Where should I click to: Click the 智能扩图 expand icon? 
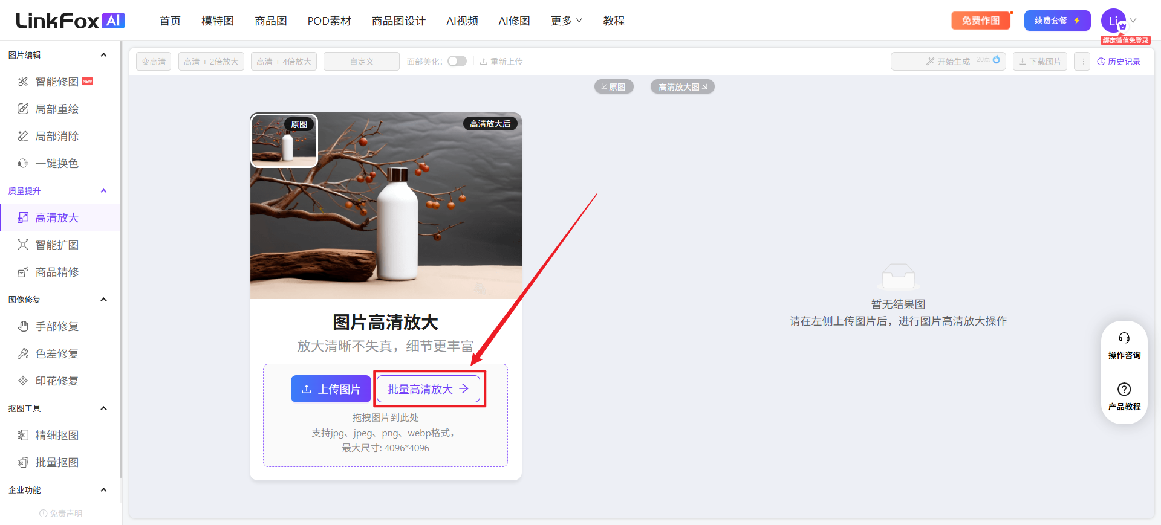[x=23, y=245]
